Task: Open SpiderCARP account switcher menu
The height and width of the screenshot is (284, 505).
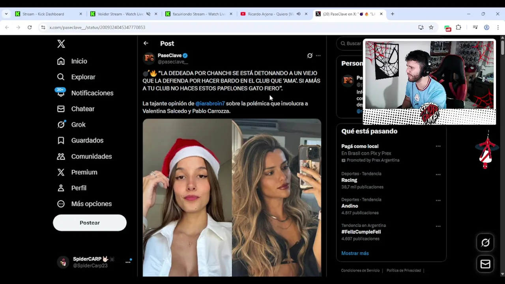Action: (128, 262)
